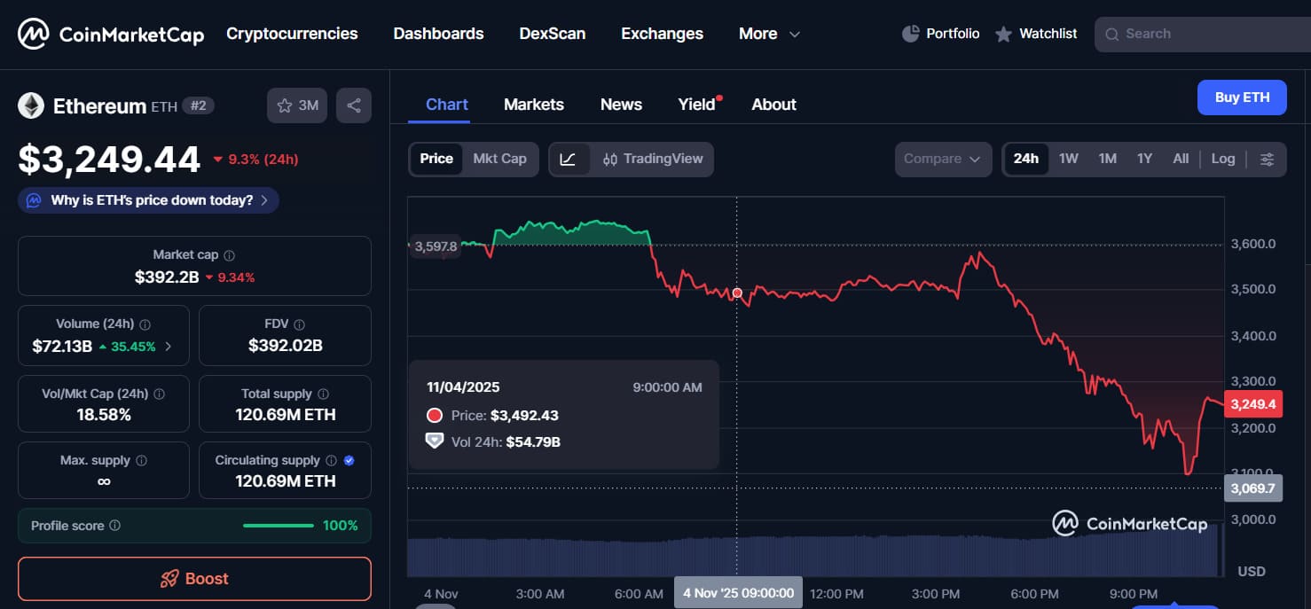Screen dimensions: 1311x609
Task: Toggle chart to Mkt Cap view
Action: pos(499,159)
